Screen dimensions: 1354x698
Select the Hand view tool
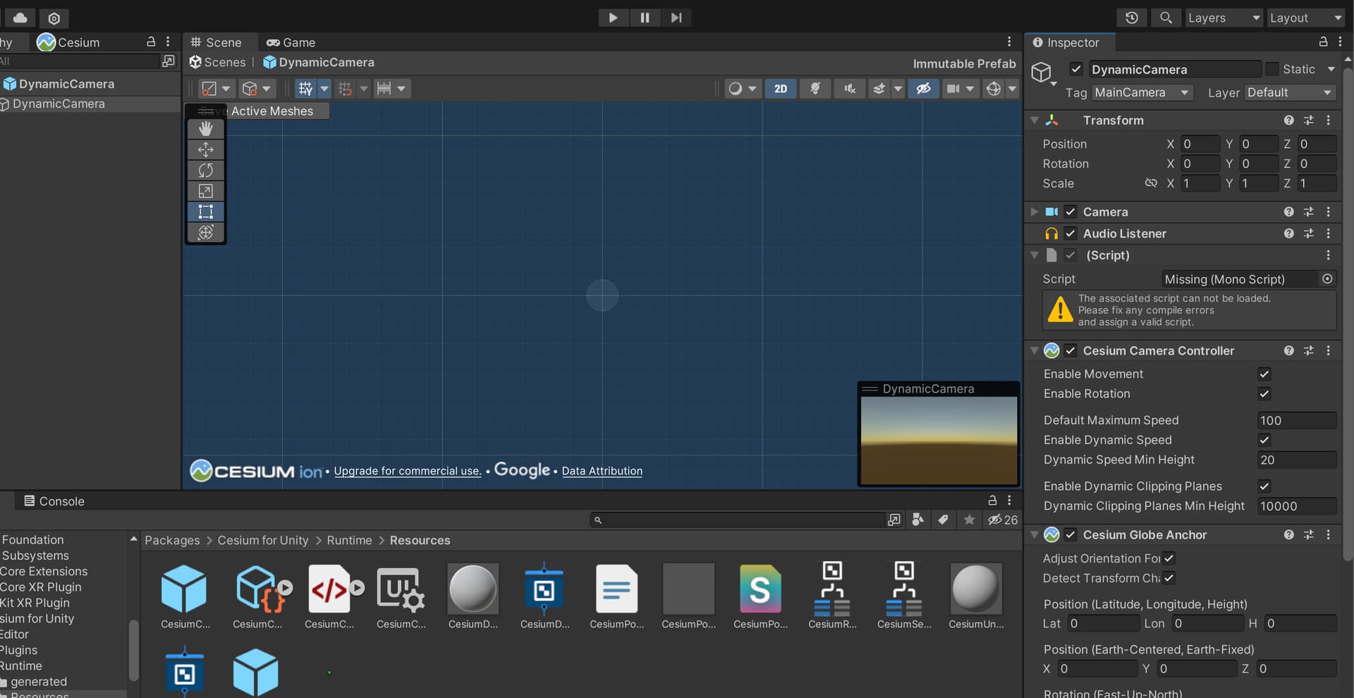tap(205, 128)
